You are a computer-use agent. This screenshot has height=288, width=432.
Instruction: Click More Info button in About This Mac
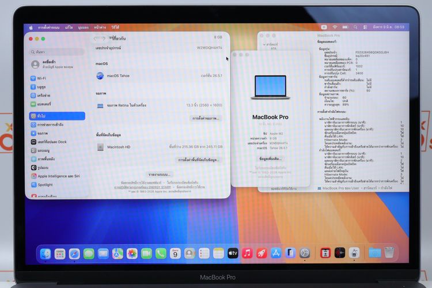tap(270, 159)
